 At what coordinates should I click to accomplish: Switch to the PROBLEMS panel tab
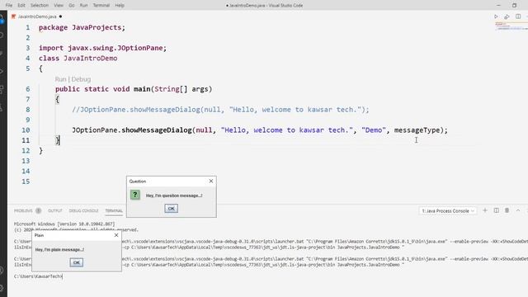pyautogui.click(x=23, y=210)
